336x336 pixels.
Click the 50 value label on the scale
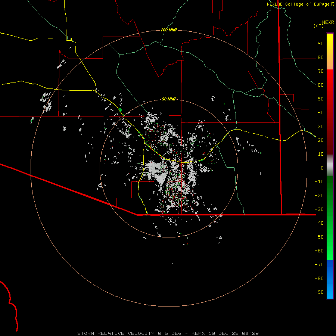click(321, 99)
